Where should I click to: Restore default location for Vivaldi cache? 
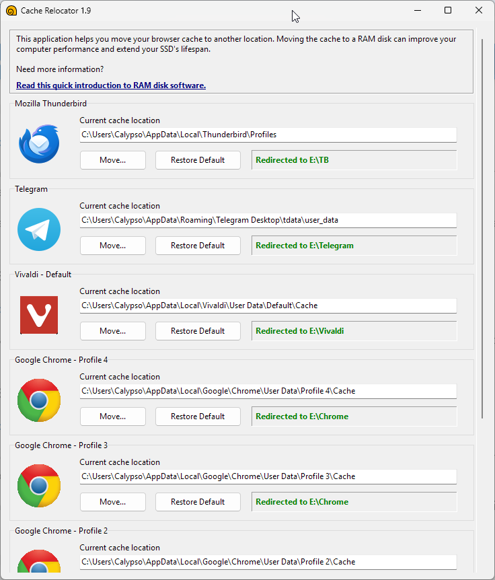point(198,331)
